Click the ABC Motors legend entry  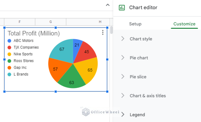(x=20, y=41)
